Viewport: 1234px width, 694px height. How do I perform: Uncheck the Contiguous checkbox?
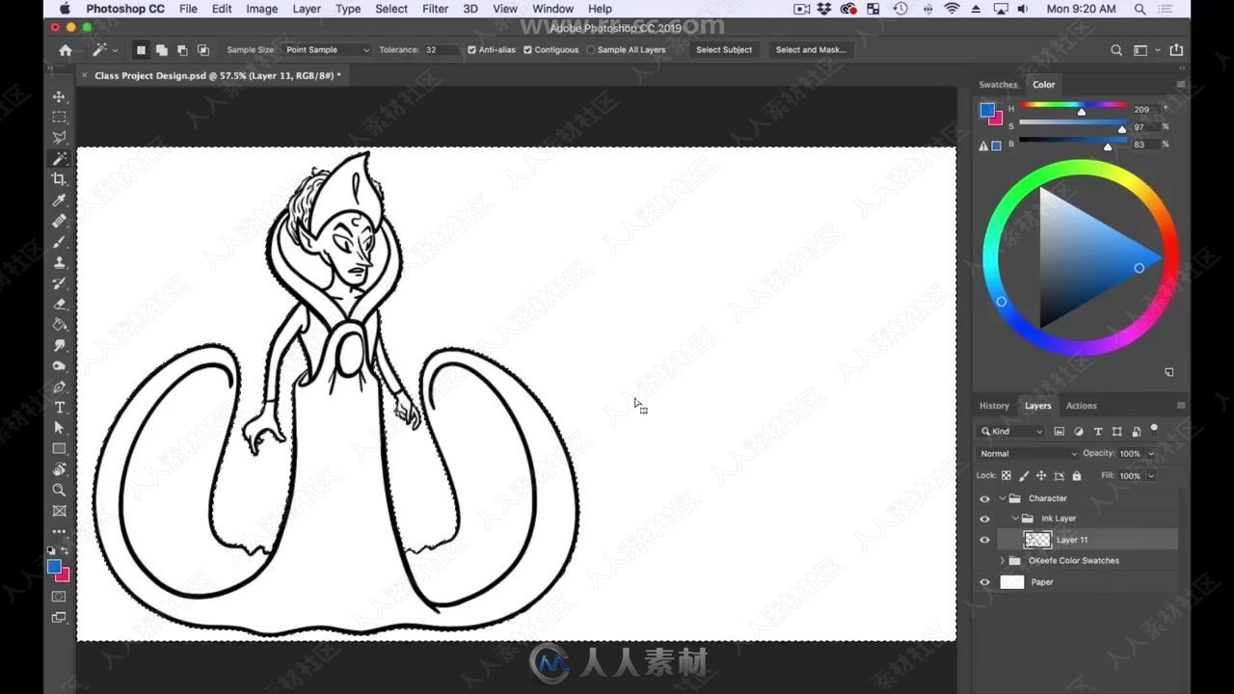(527, 50)
